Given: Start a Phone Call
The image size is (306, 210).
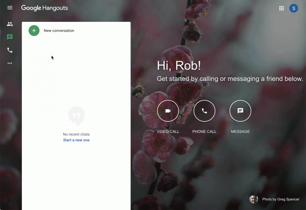Looking at the screenshot, I should click(204, 111).
